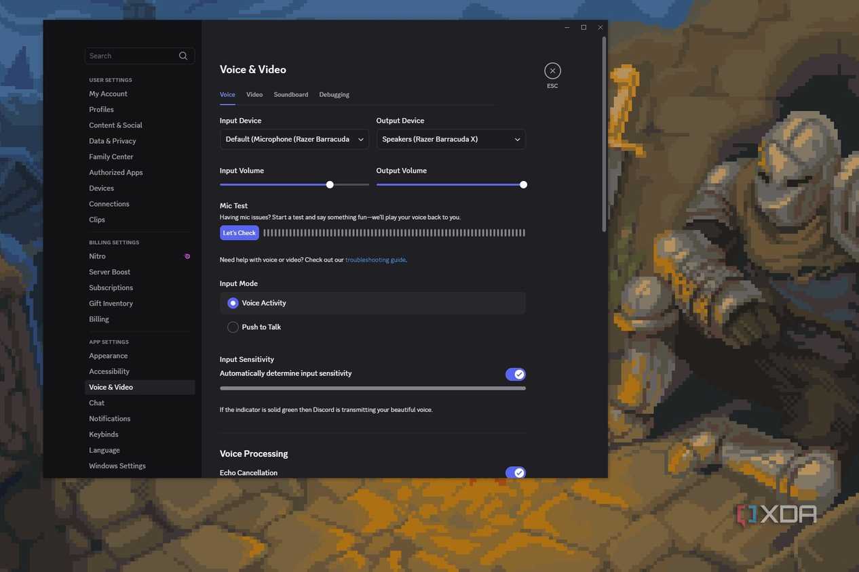Select the Voice Activity radio button
Image resolution: width=859 pixels, height=572 pixels.
(x=233, y=303)
